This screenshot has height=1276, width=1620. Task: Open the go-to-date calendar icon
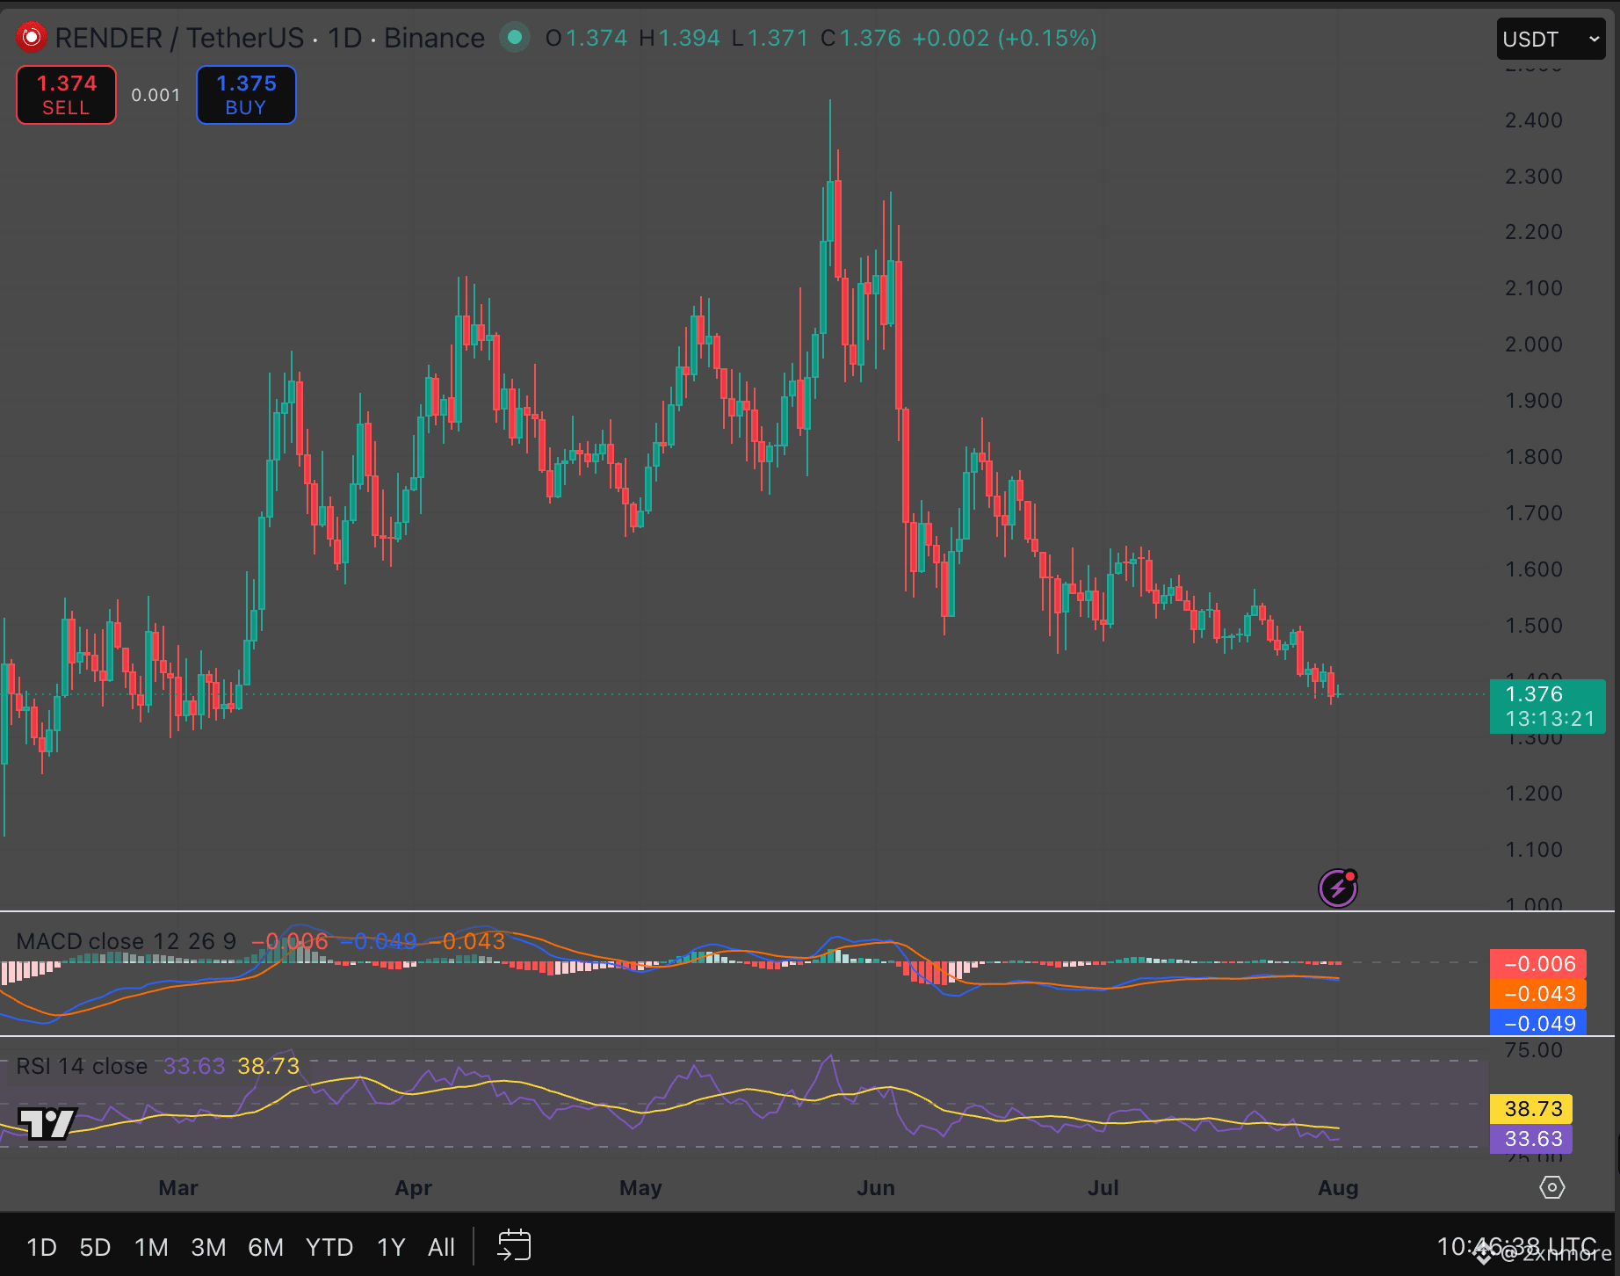[514, 1246]
